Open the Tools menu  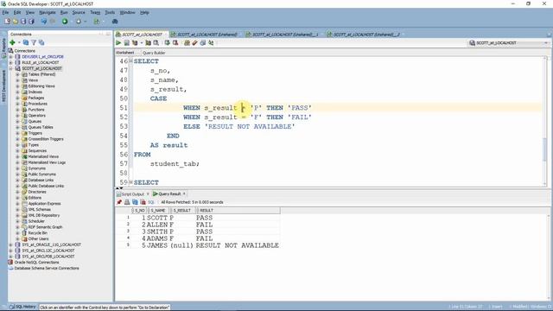pos(110,12)
